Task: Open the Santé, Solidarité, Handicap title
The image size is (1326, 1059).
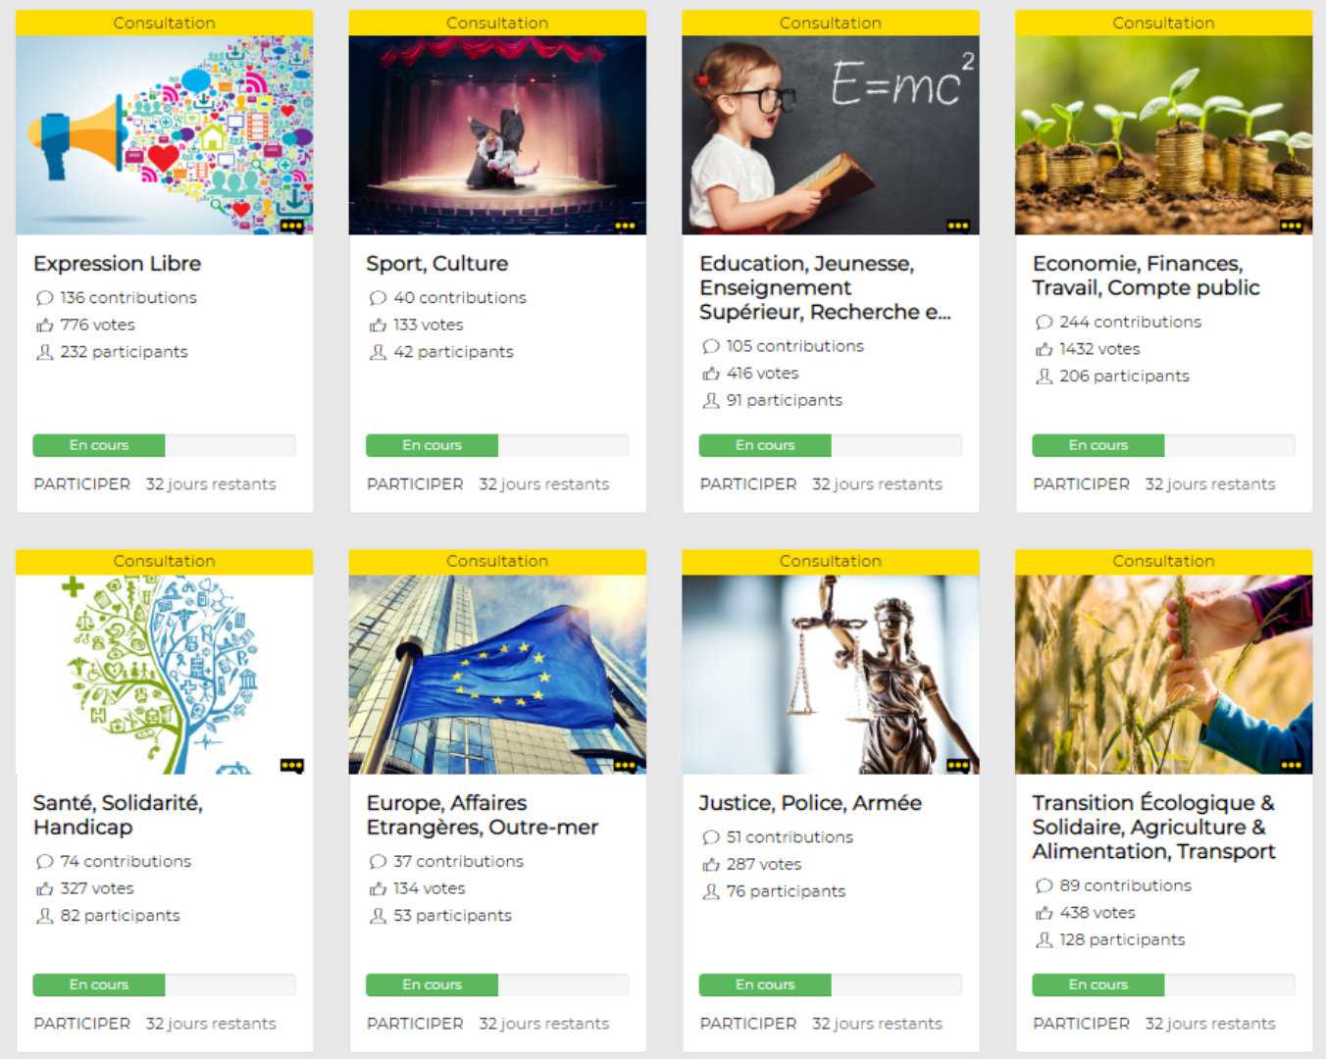Action: (x=118, y=815)
